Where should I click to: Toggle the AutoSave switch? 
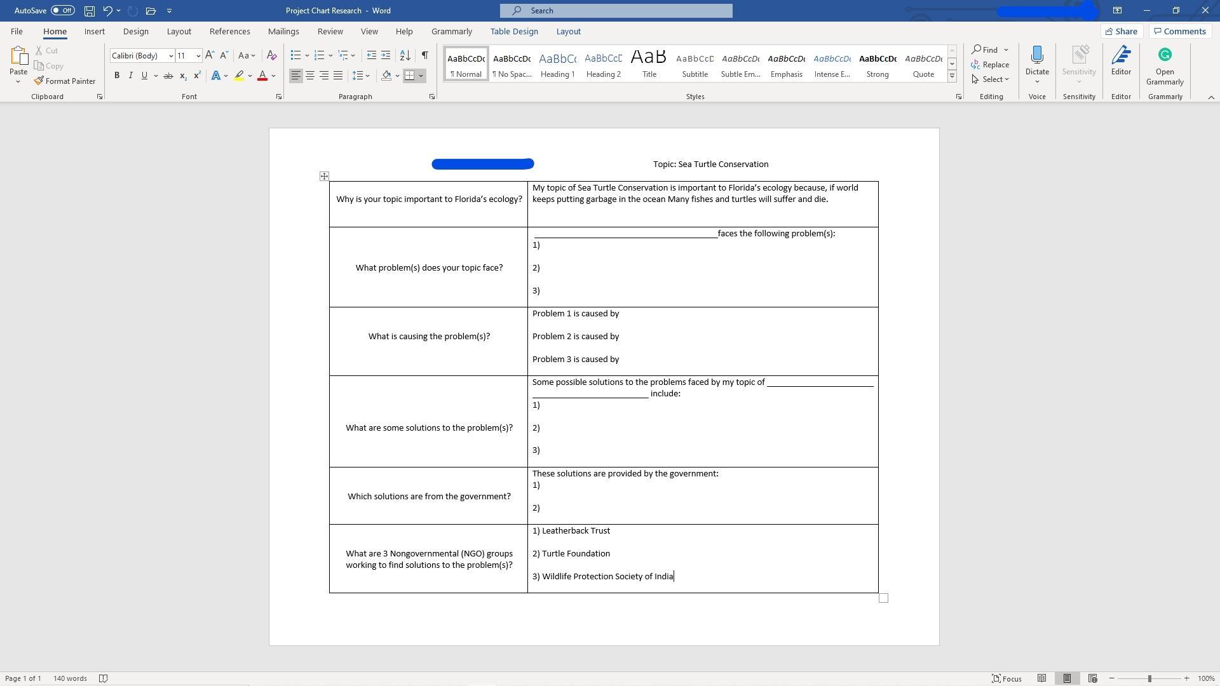[x=62, y=10]
